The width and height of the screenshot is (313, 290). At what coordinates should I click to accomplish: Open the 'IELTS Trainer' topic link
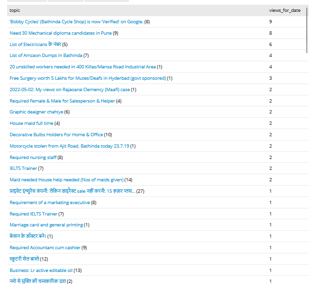click(23, 168)
